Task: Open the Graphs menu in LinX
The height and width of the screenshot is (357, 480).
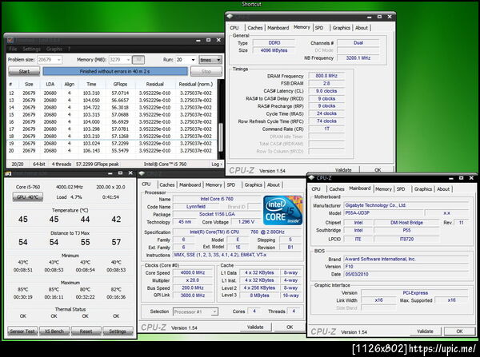Action: coord(54,49)
